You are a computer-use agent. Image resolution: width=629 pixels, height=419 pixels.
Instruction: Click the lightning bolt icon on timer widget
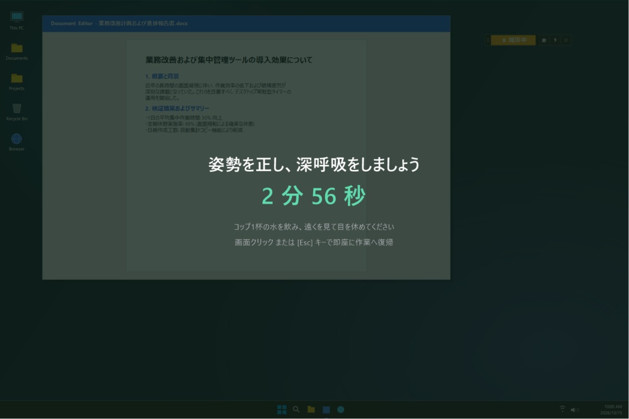pyautogui.click(x=555, y=40)
